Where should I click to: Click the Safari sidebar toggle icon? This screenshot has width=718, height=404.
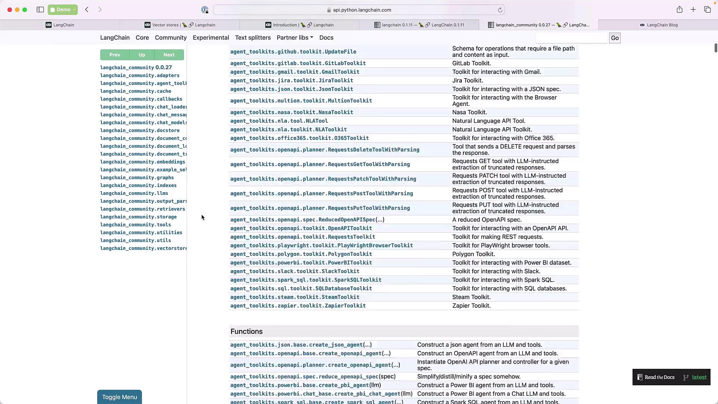pos(40,10)
